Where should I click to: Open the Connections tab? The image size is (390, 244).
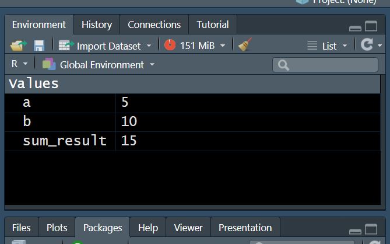154,25
